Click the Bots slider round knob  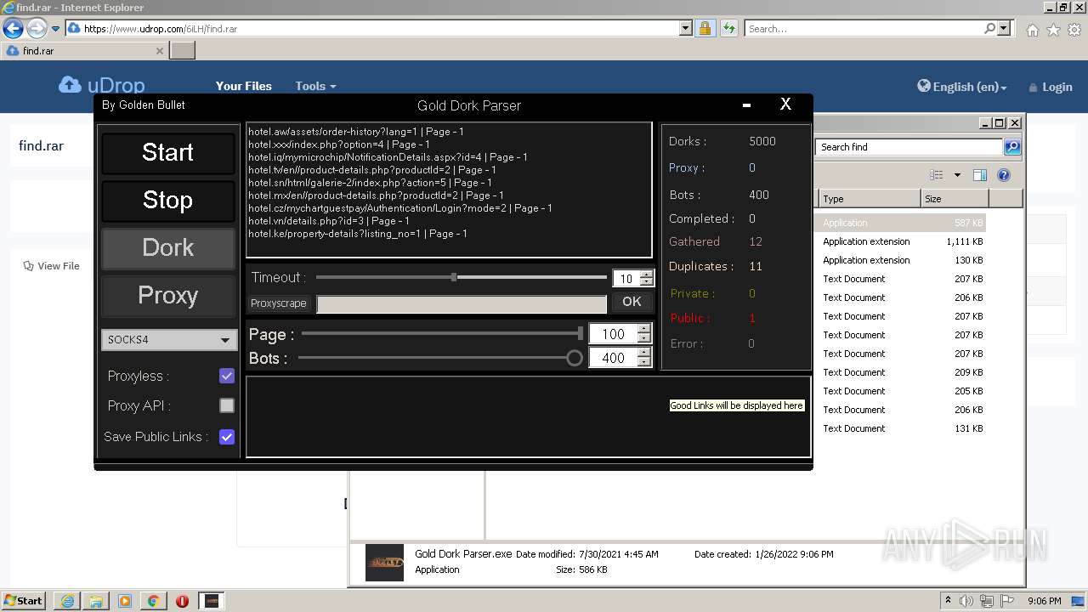click(575, 358)
